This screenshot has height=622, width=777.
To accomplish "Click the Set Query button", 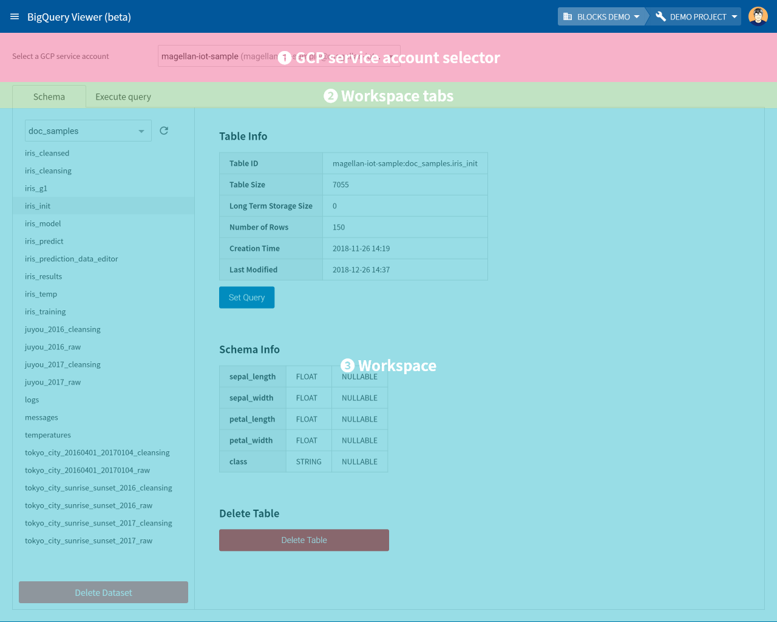I will tap(246, 298).
